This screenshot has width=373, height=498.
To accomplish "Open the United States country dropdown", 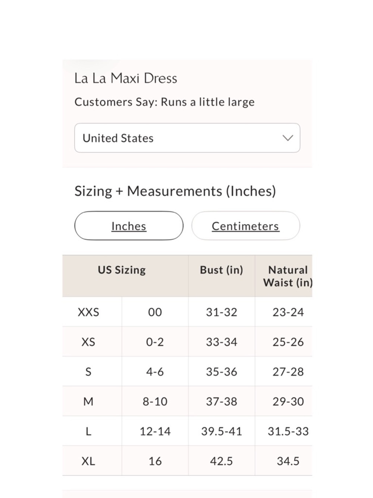I will [186, 138].
